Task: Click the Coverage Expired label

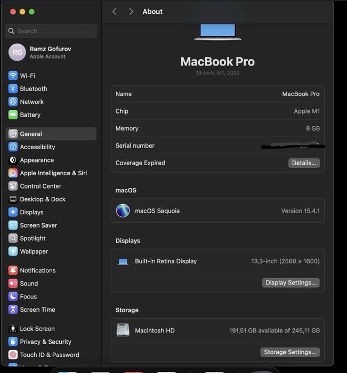Action: (x=140, y=163)
